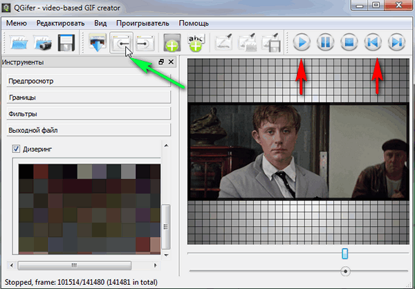Click tools panel scroll down arrow
The image size is (415, 289).
[166, 255]
